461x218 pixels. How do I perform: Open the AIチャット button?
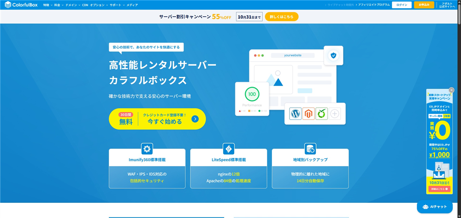435,207
